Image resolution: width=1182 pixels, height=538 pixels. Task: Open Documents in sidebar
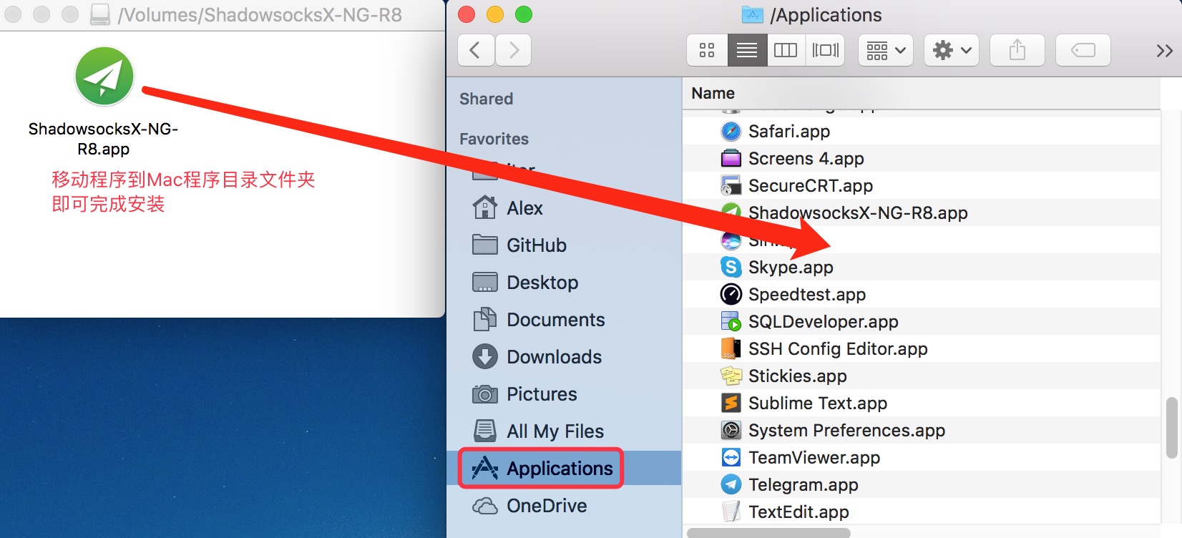539,320
